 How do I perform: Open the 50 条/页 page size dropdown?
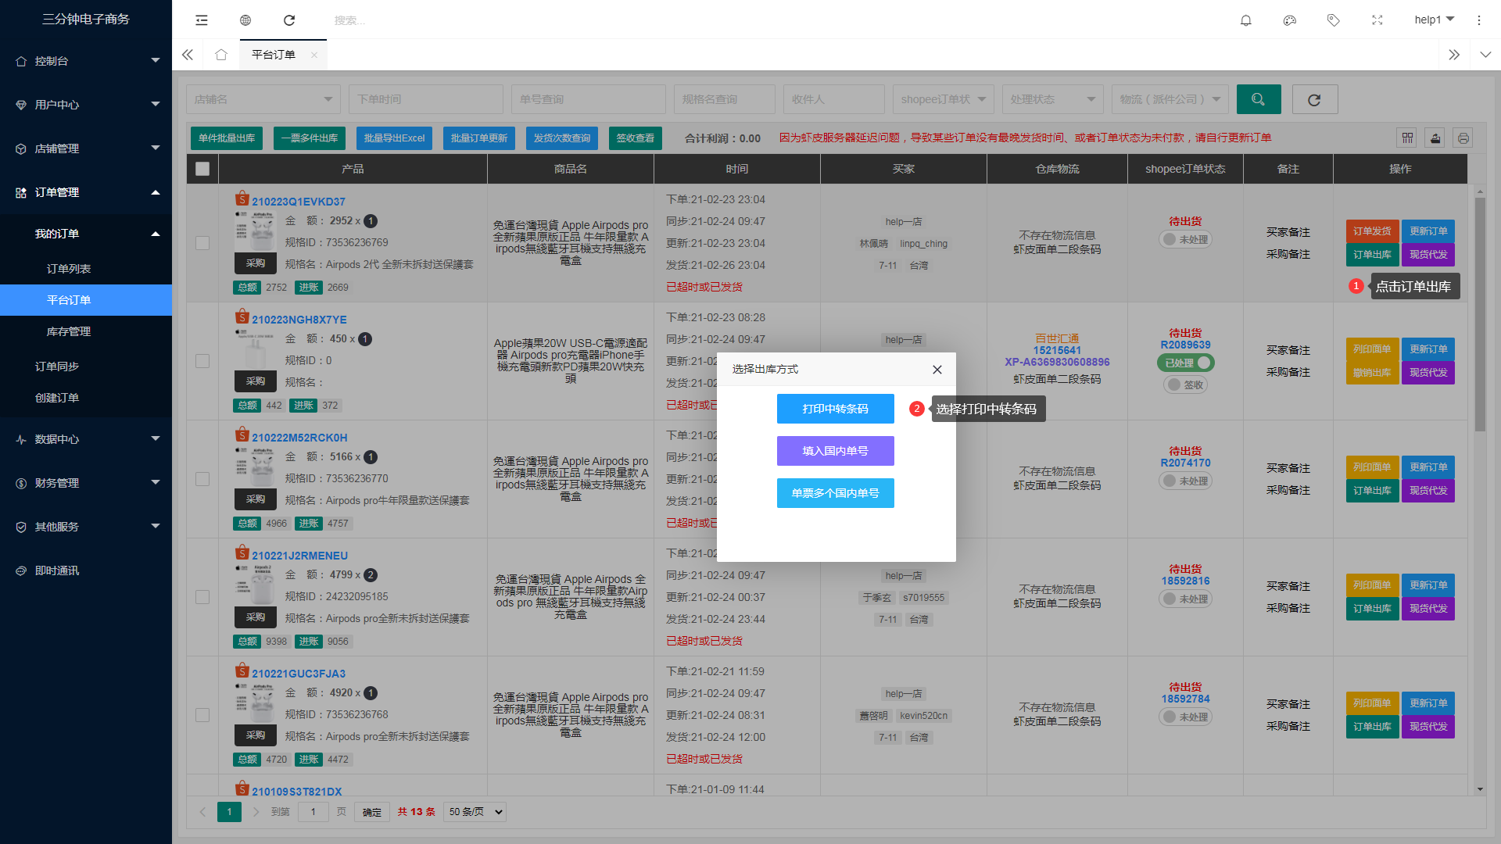475,812
